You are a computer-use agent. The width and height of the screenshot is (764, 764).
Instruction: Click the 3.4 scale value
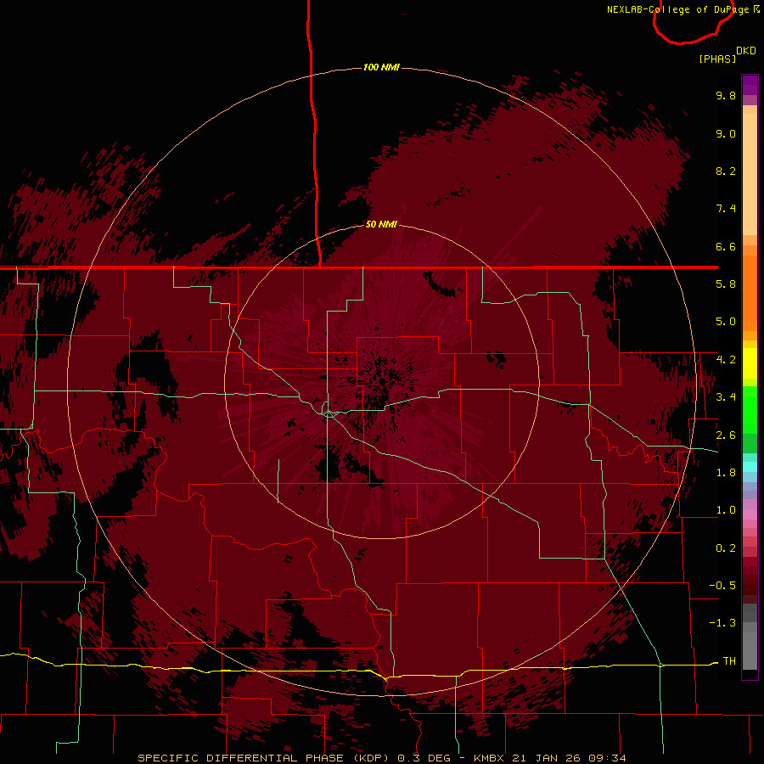(x=726, y=397)
